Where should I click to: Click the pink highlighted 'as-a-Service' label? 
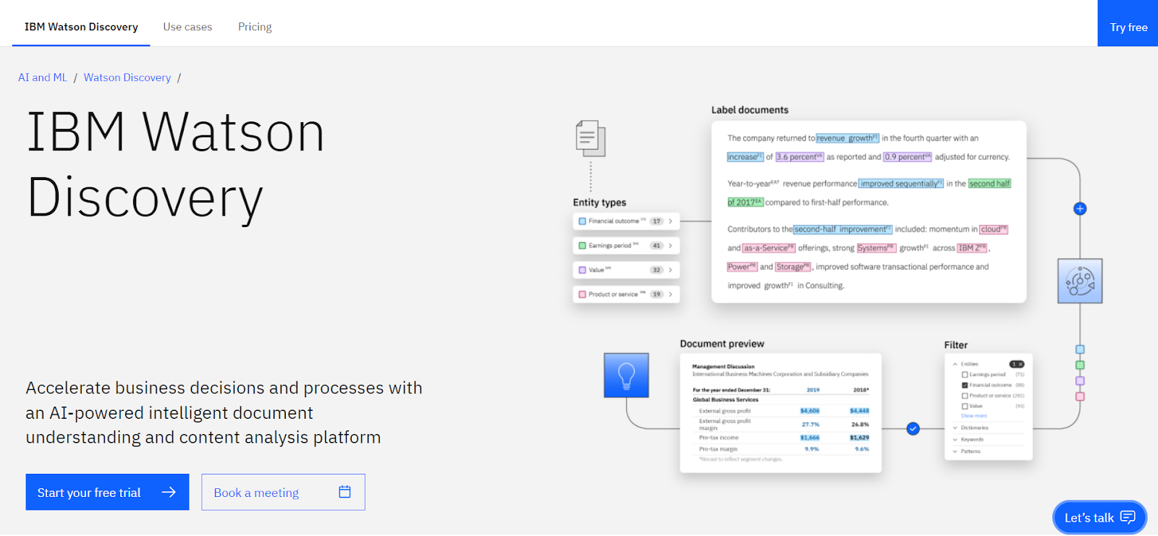769,248
